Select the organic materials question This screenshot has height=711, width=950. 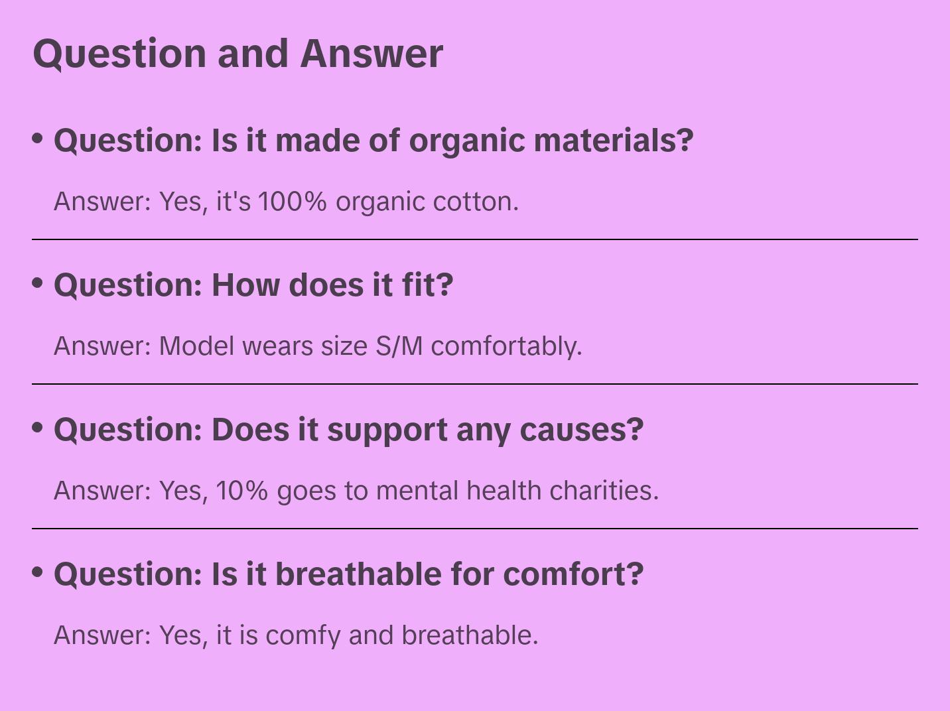click(373, 141)
